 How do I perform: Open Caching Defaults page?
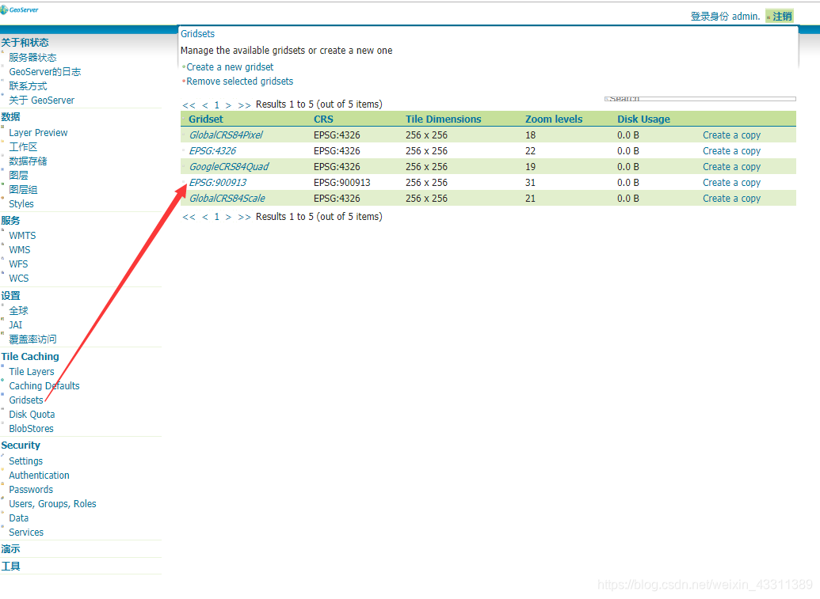[x=44, y=385]
